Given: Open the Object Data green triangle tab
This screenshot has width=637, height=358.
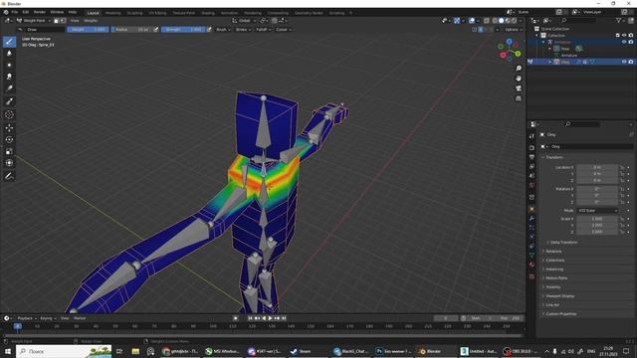Looking at the screenshot, I should 531,255.
